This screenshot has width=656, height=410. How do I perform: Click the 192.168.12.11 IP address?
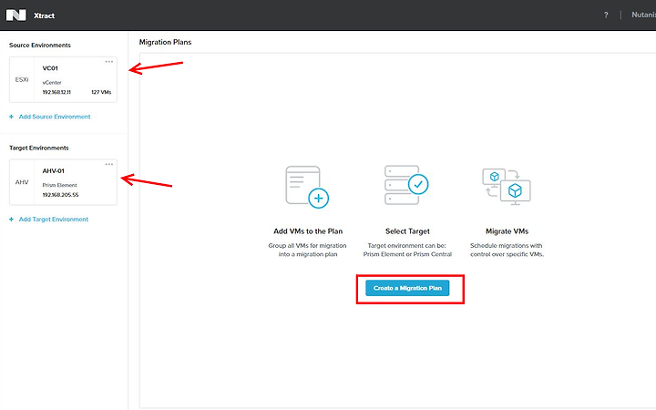pyautogui.click(x=56, y=92)
